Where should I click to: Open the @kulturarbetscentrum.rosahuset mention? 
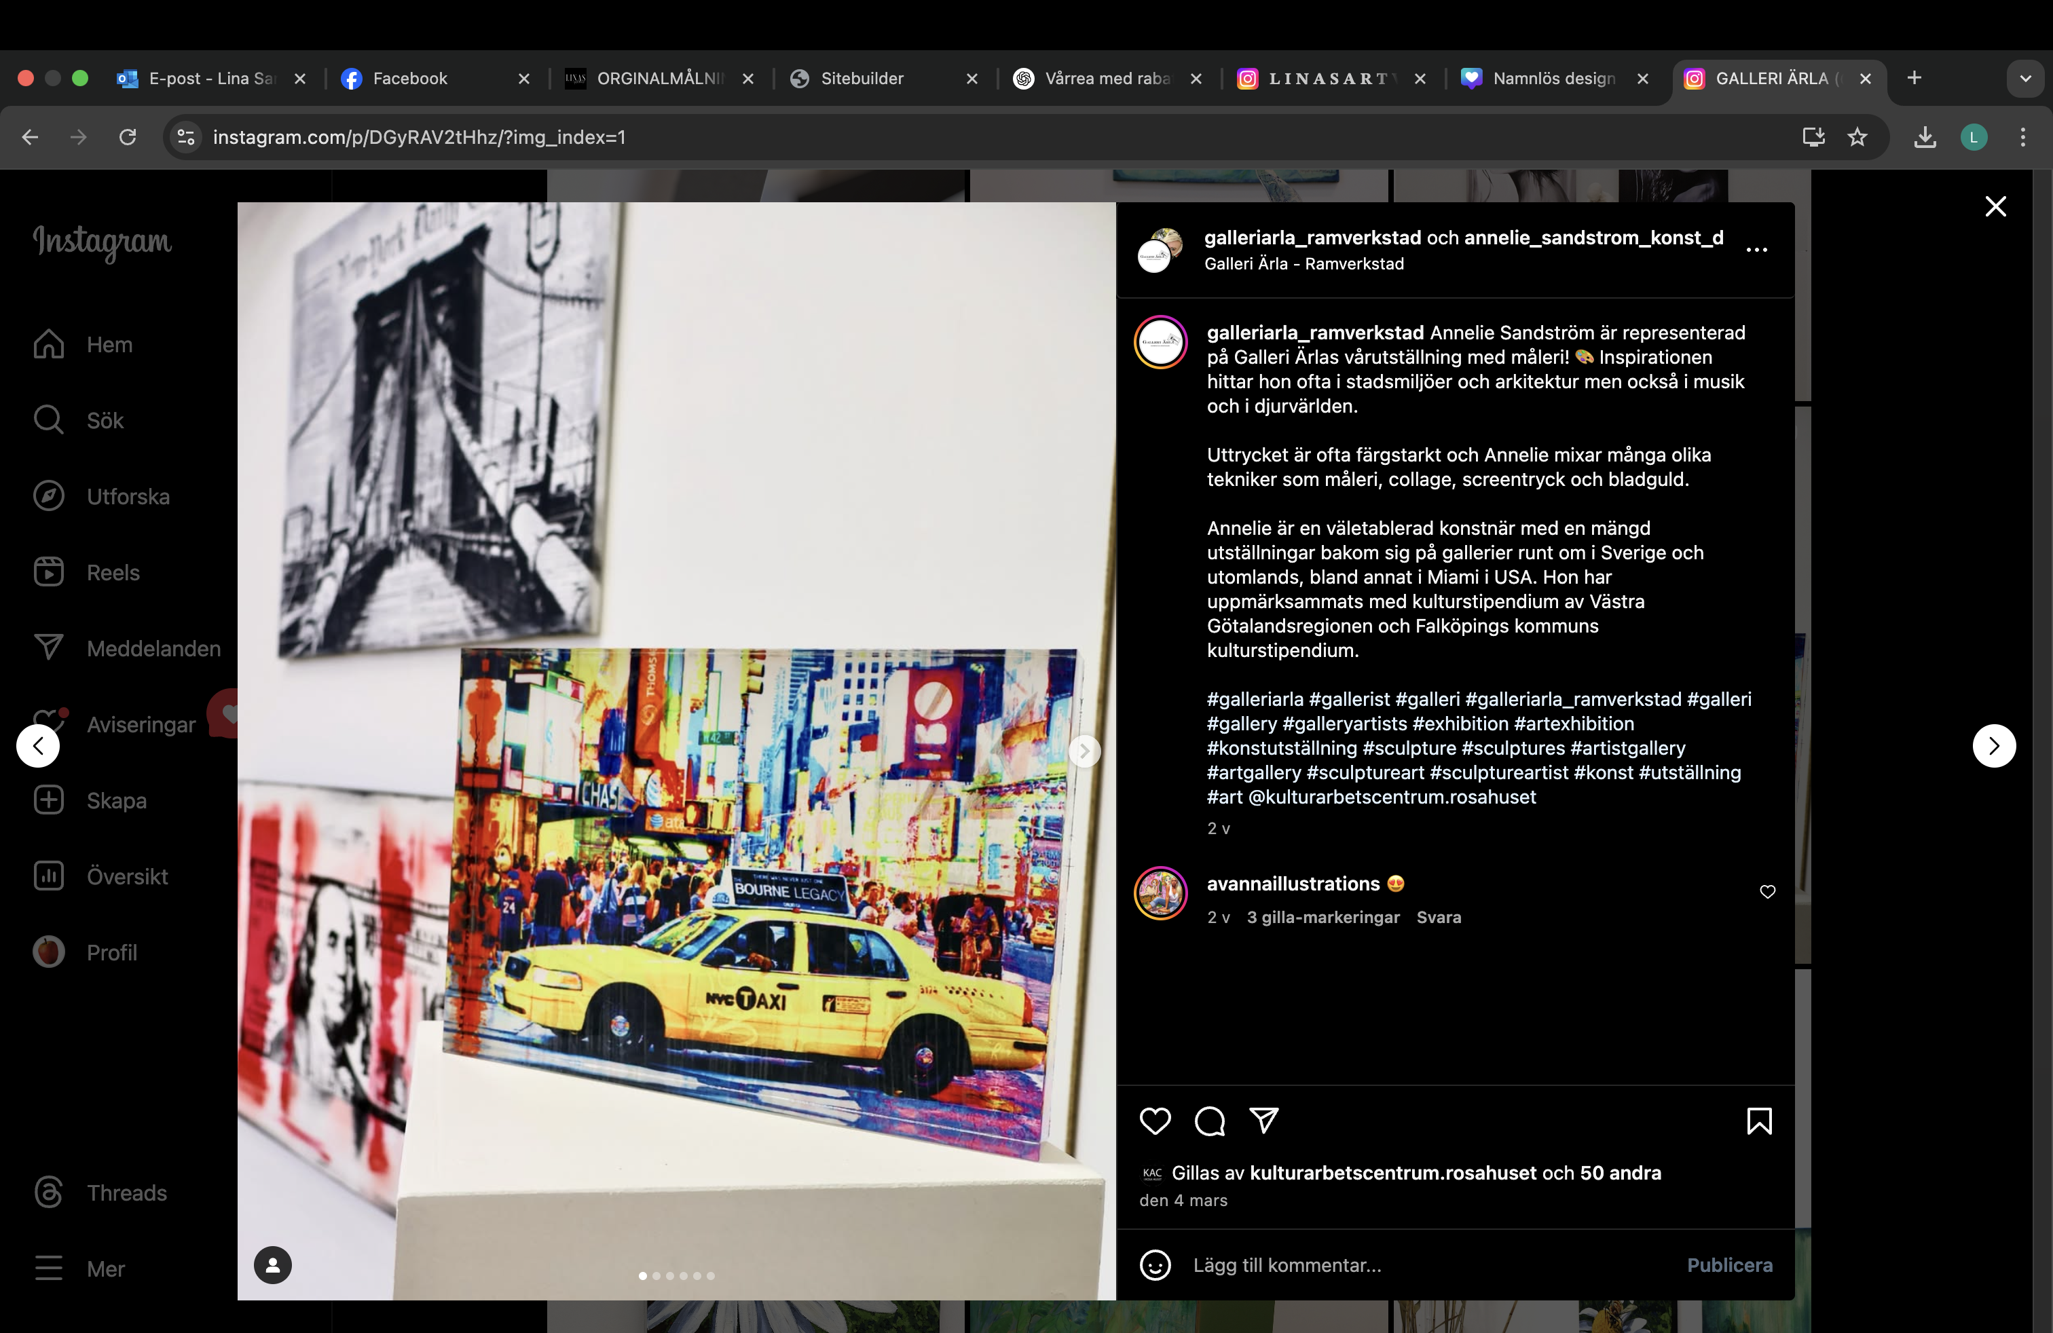pos(1391,797)
